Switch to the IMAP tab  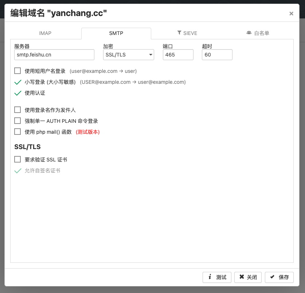tap(45, 33)
